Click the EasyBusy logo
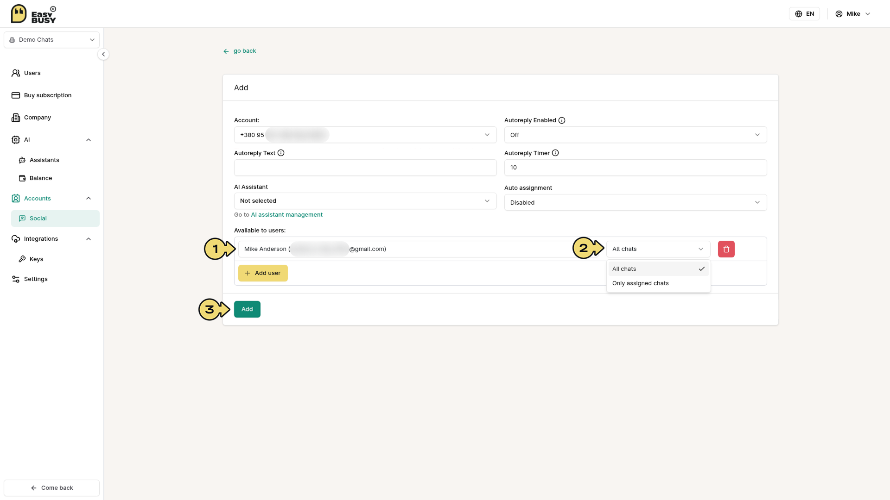 [33, 14]
